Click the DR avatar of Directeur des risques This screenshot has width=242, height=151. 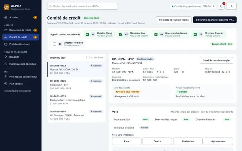162,34
